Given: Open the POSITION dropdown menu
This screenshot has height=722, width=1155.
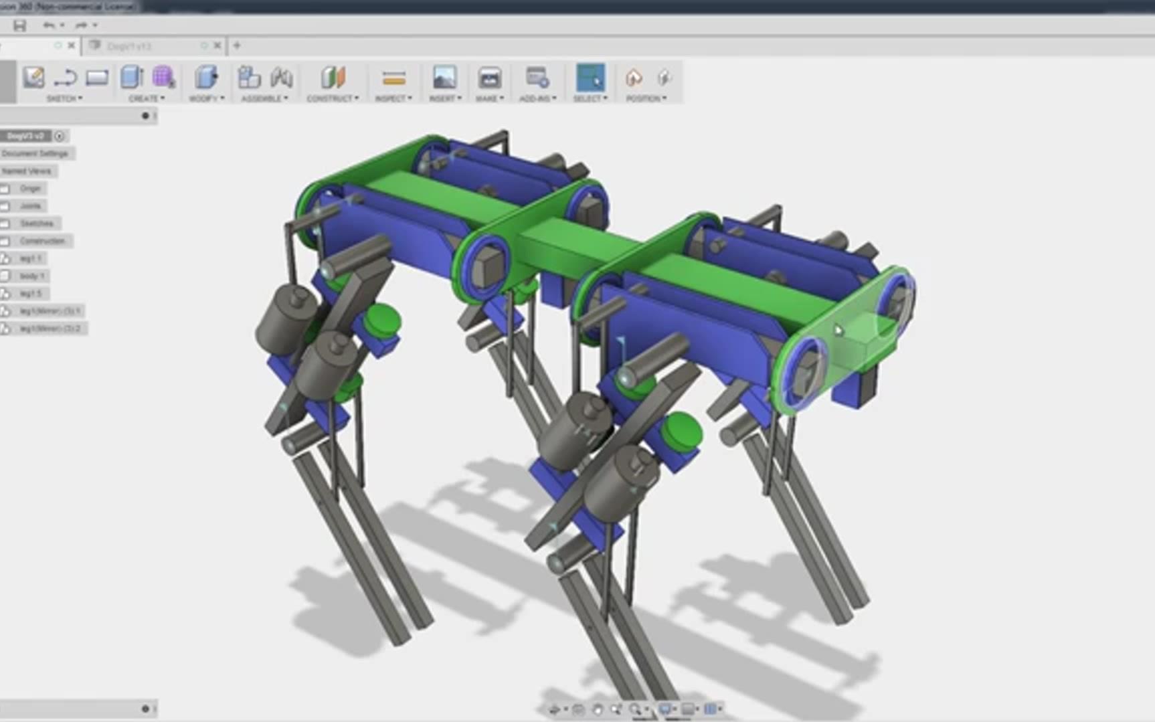Looking at the screenshot, I should point(646,98).
